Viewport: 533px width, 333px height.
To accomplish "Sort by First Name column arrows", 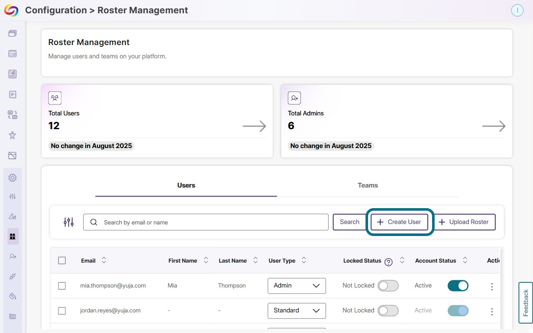I will tap(206, 260).
